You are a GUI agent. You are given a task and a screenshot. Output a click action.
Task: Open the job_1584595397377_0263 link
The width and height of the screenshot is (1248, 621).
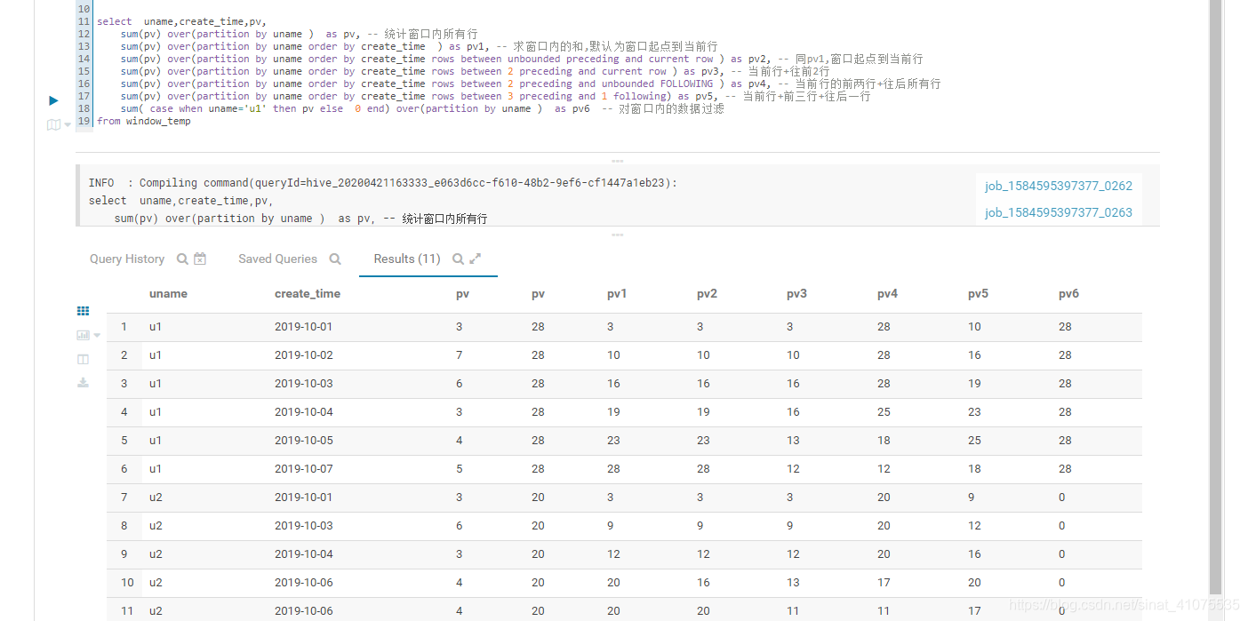(1059, 212)
